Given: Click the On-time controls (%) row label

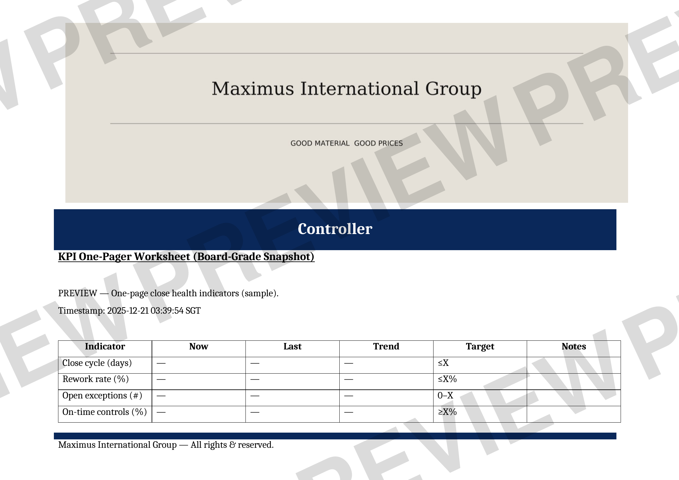Looking at the screenshot, I should [x=105, y=412].
